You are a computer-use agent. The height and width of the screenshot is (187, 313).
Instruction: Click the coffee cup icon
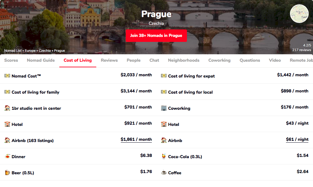164,172
